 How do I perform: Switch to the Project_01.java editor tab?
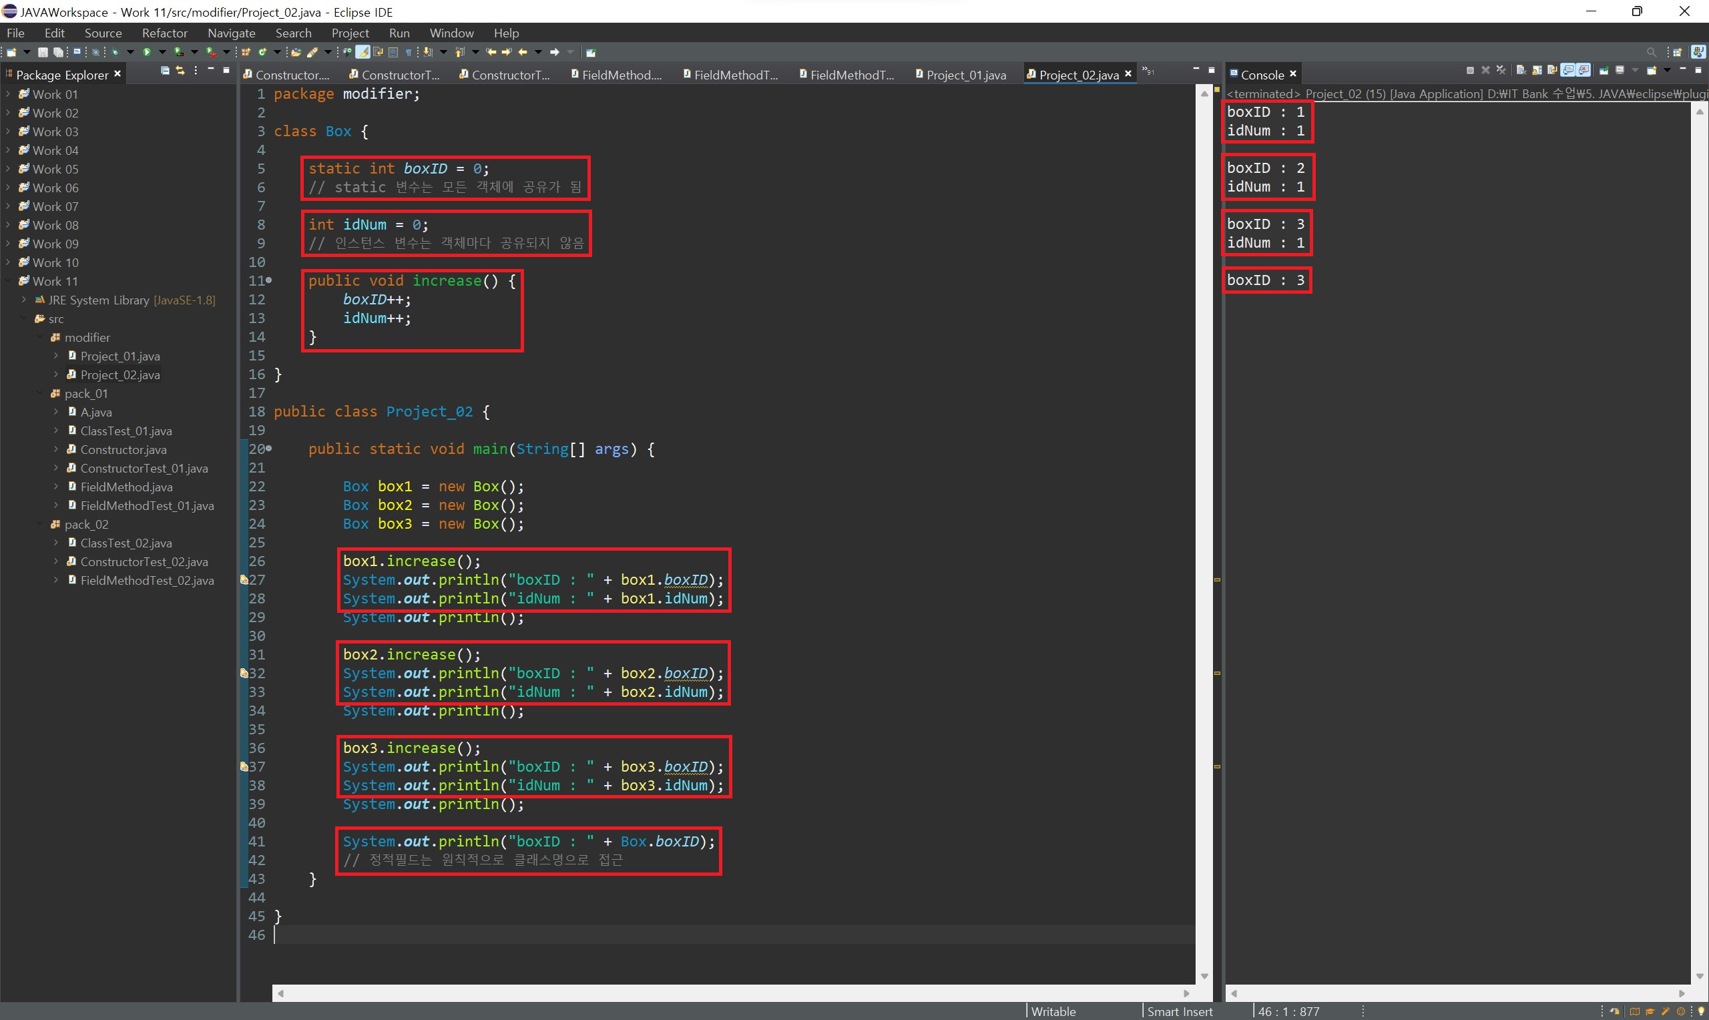(965, 75)
